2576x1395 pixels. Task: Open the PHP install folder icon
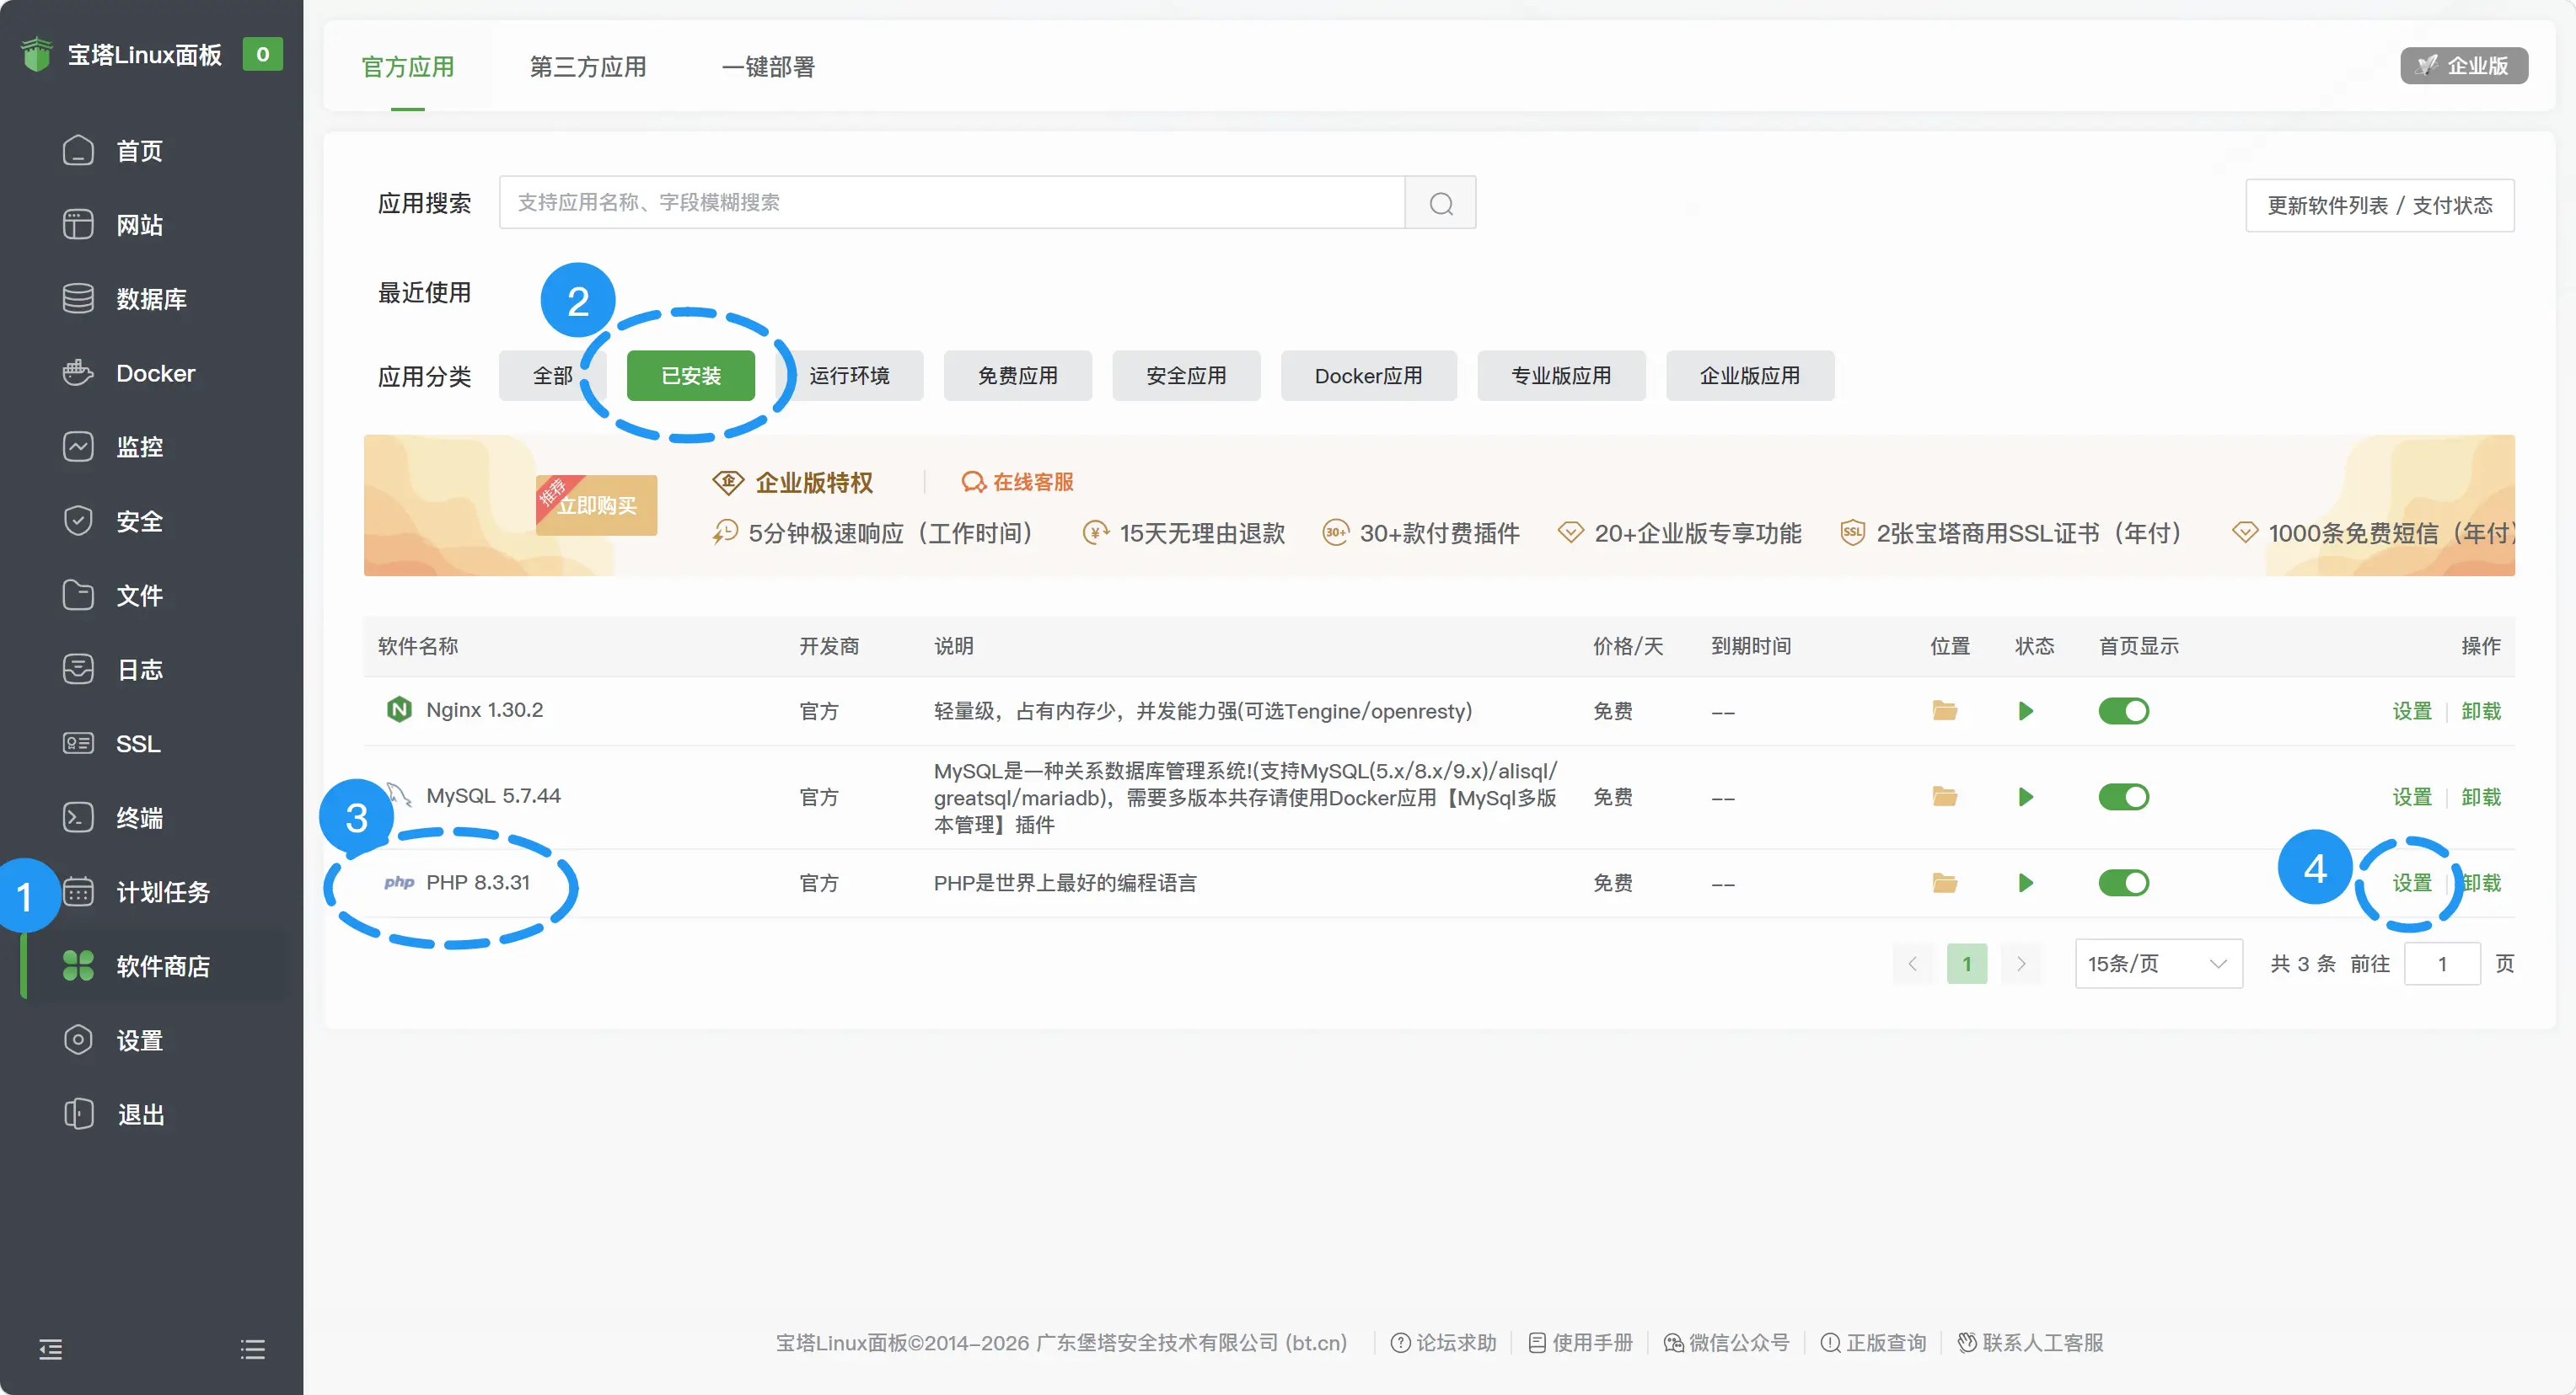[1945, 882]
